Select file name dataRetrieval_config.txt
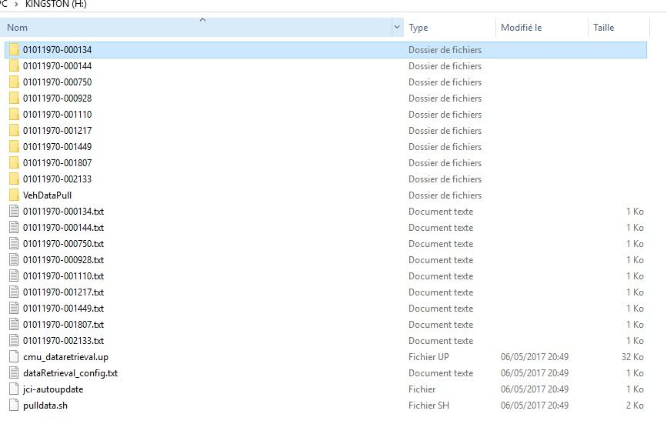Viewport: 667px width, 424px height. pos(70,373)
